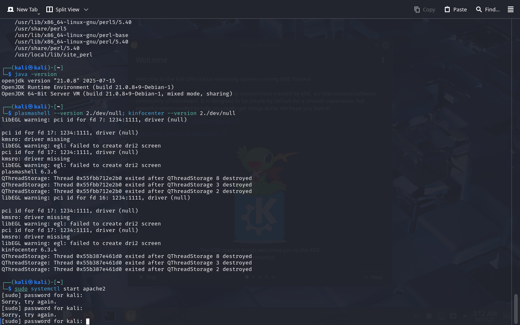520x325 pixels.
Task: Click 0x55fbb712e2b0 line ending '8 destroyed'
Action: 127,178
